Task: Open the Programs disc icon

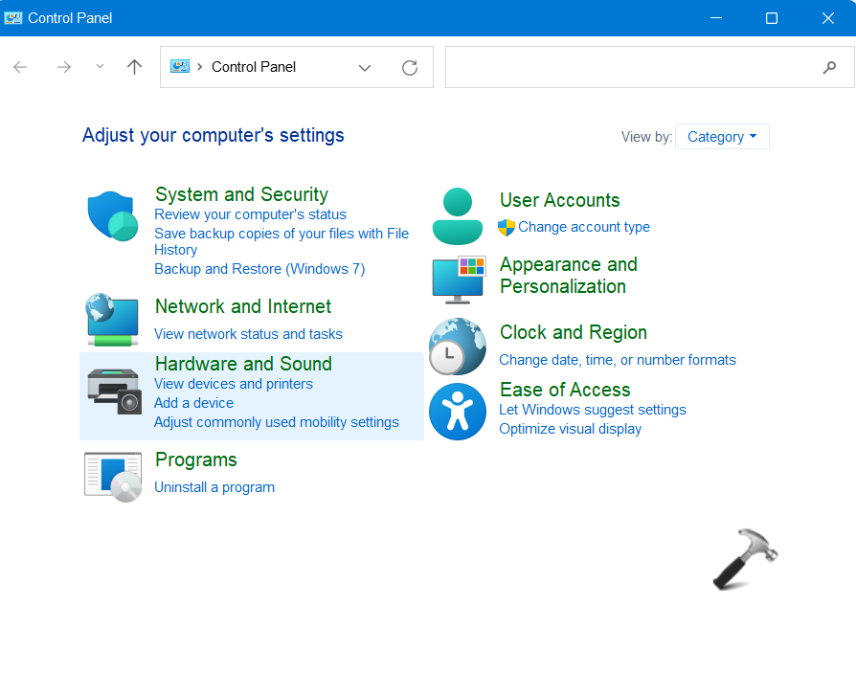Action: (113, 476)
